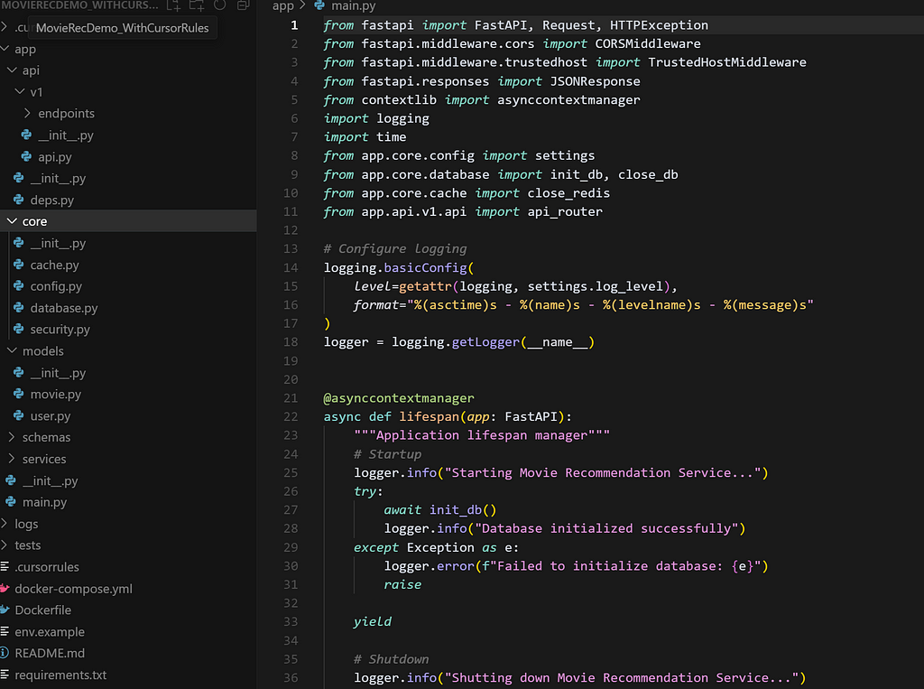924x689 pixels.
Task: Click line number 36 in the gutter
Action: coord(291,678)
